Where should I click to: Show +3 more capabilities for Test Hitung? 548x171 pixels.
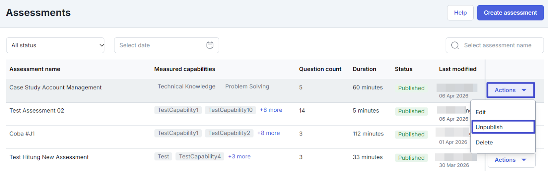(x=239, y=157)
